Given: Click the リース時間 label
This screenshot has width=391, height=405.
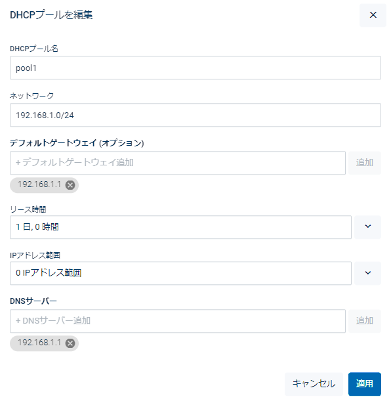Looking at the screenshot, I should (x=28, y=209).
